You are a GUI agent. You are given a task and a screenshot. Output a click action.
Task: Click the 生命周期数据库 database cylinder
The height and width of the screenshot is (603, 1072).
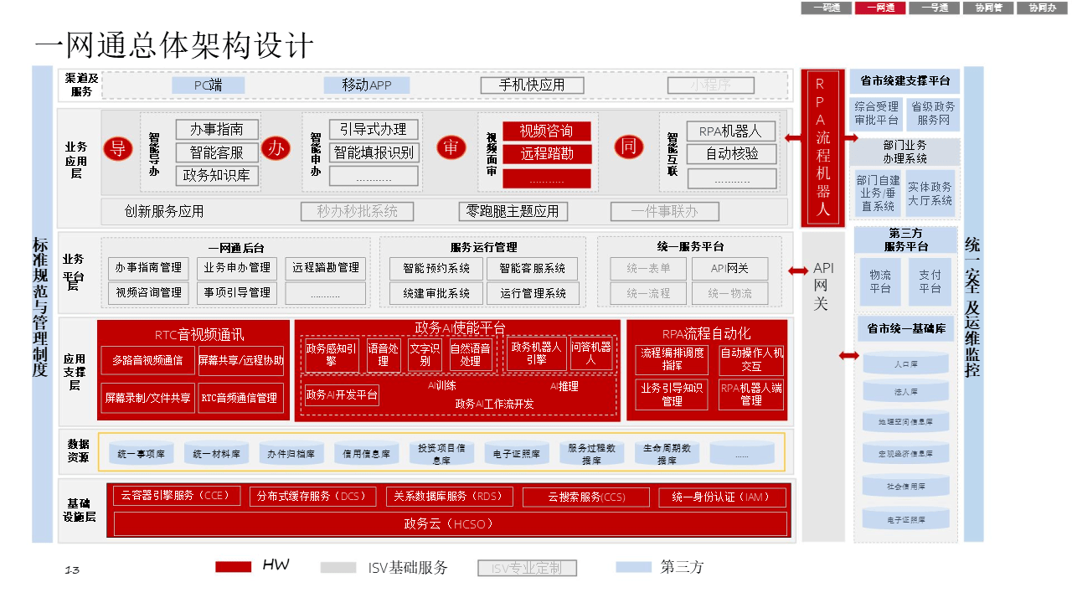[x=667, y=453]
